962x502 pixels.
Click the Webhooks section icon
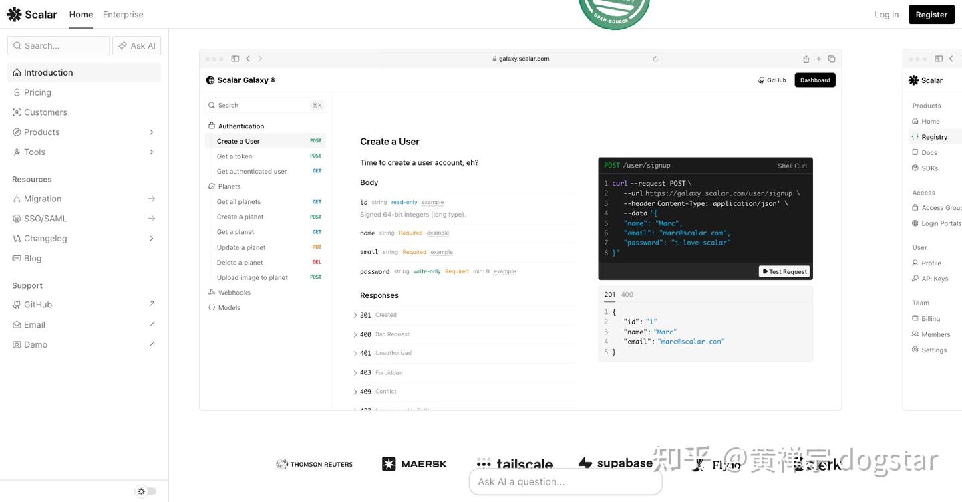[212, 293]
